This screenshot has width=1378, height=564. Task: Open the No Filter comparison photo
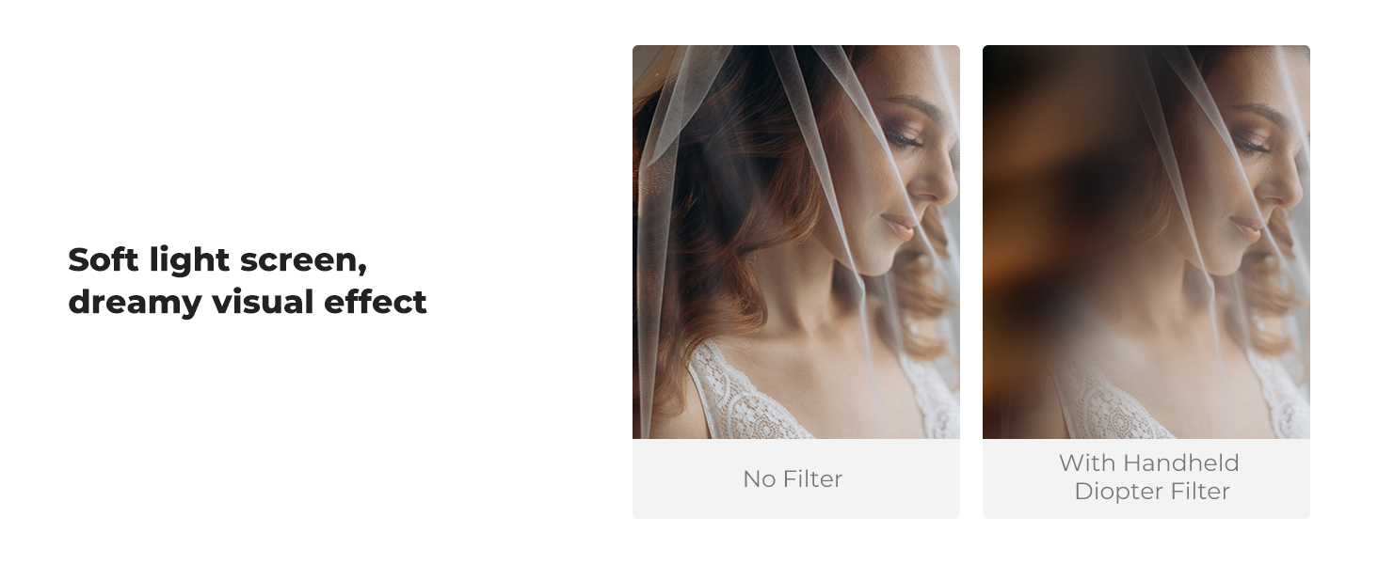pyautogui.click(x=796, y=242)
